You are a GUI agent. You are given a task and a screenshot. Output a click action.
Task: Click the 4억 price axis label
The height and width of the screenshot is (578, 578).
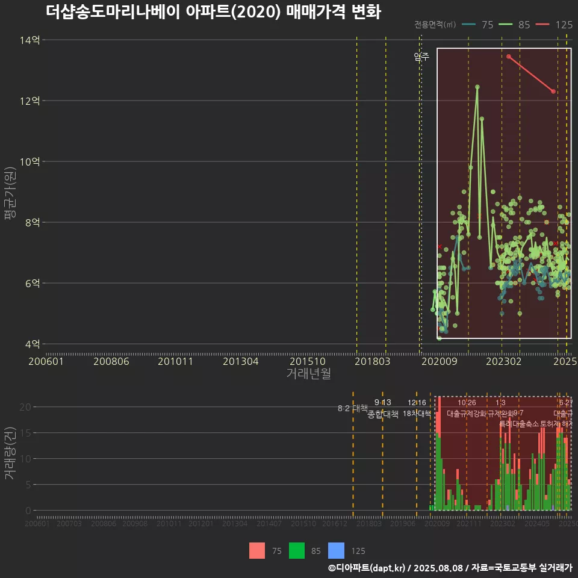coord(33,344)
